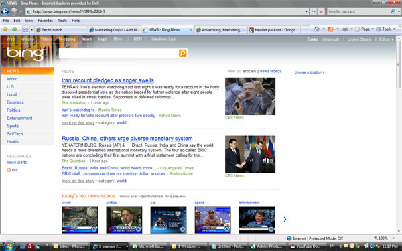
Task: Select World in news sidebar
Action: point(12,79)
